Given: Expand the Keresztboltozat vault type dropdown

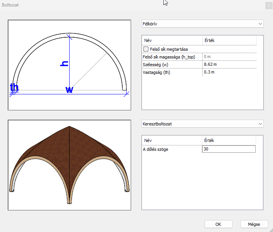Looking at the screenshot, I should coord(202,124).
